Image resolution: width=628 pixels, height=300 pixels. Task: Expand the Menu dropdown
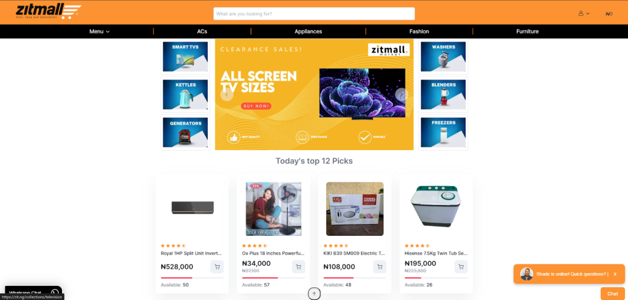tap(99, 31)
